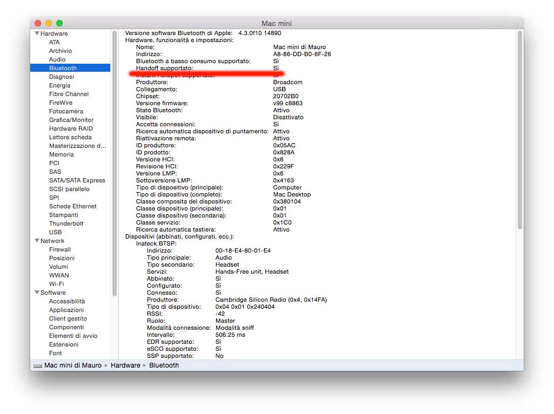Open Accessibilità under Software

[67, 301]
